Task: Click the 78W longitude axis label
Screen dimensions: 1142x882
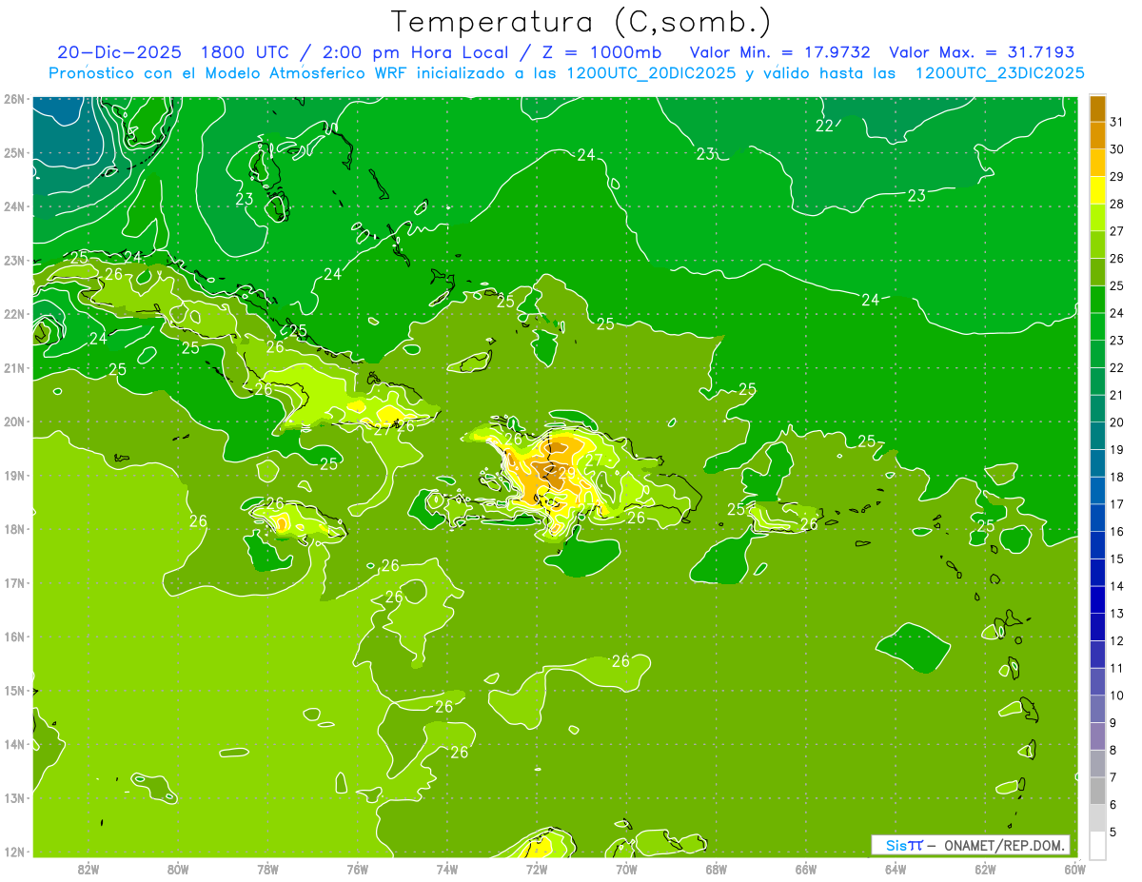Action: [x=267, y=869]
